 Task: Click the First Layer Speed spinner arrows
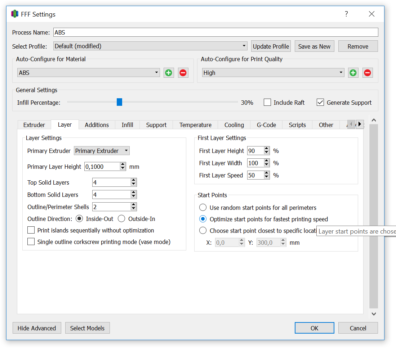point(267,175)
